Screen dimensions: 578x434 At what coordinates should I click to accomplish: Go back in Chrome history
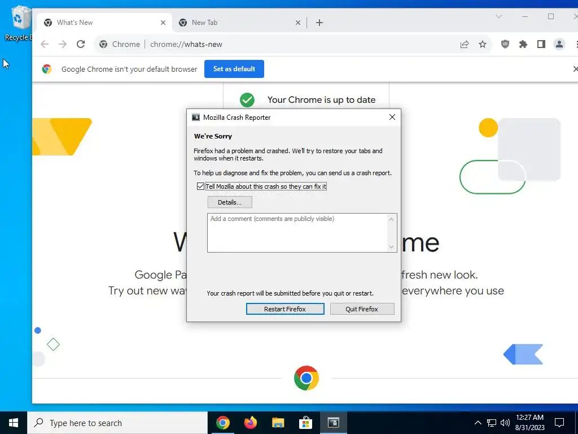45,44
